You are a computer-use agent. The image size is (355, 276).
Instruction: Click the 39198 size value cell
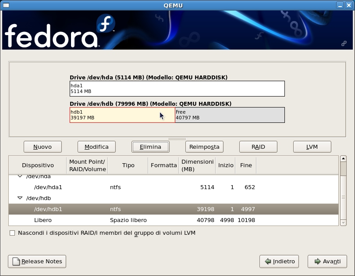[206, 209]
